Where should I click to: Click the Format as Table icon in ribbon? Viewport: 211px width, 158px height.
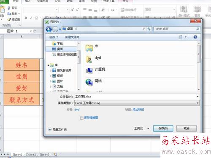pyautogui.click(x=197, y=9)
